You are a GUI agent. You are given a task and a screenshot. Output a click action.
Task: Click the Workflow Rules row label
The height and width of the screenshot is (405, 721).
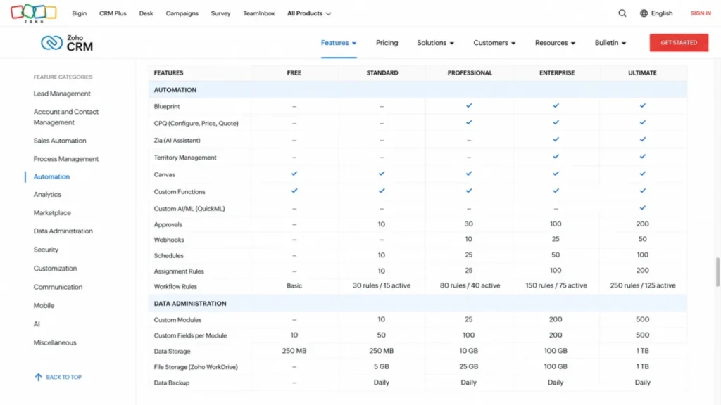175,287
